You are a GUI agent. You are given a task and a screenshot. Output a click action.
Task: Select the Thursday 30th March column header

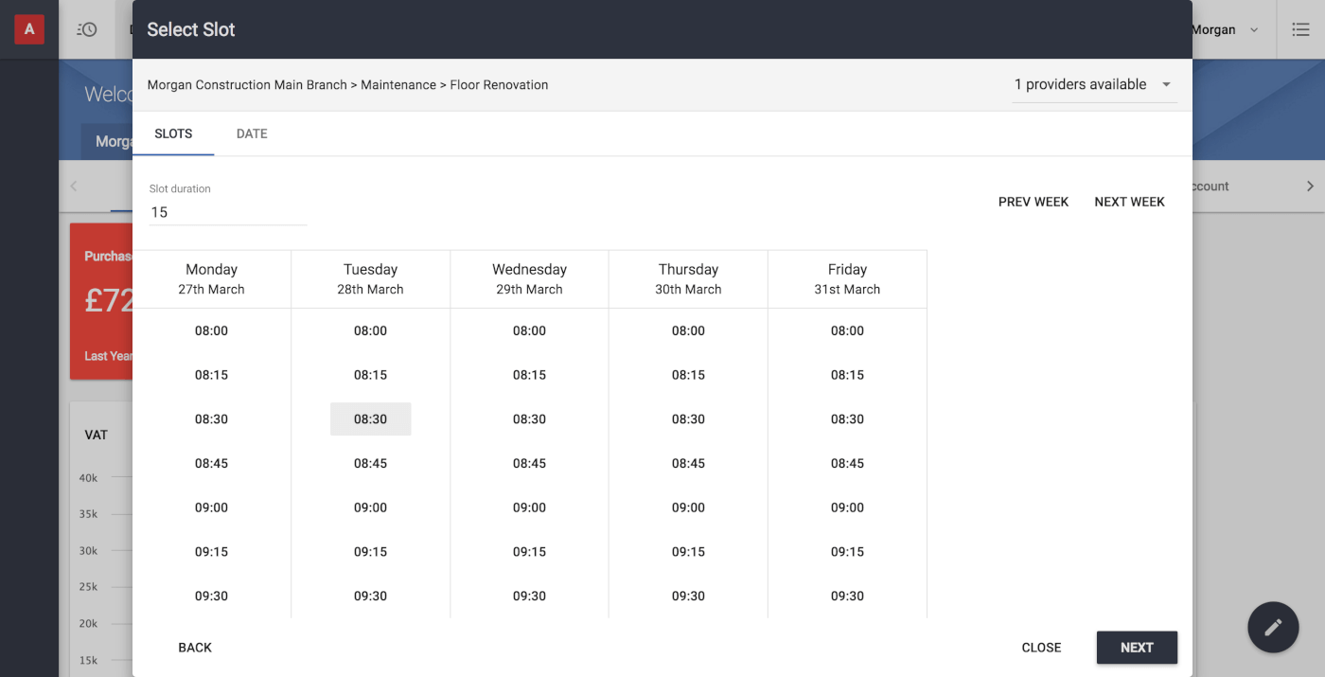point(689,279)
